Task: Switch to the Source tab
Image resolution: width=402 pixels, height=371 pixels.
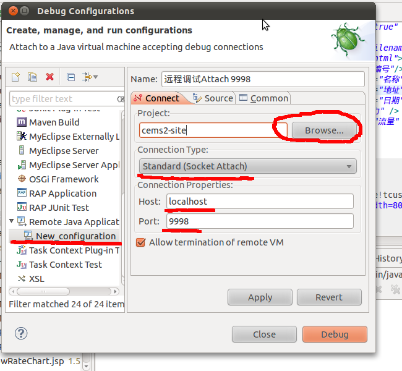Action: pos(213,98)
